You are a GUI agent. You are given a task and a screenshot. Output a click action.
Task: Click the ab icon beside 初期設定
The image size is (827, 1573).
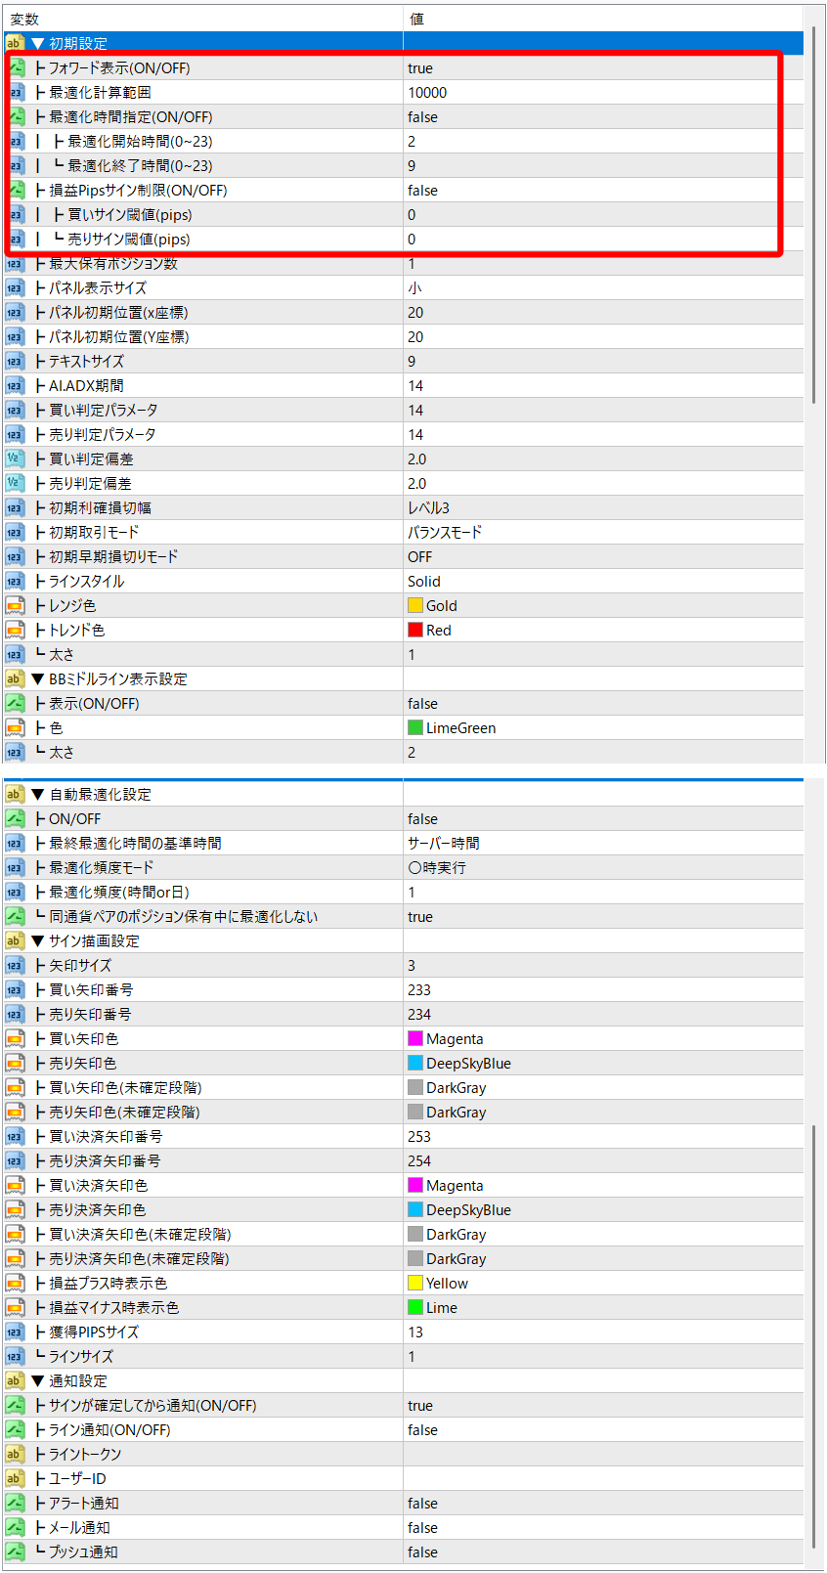pyautogui.click(x=15, y=43)
